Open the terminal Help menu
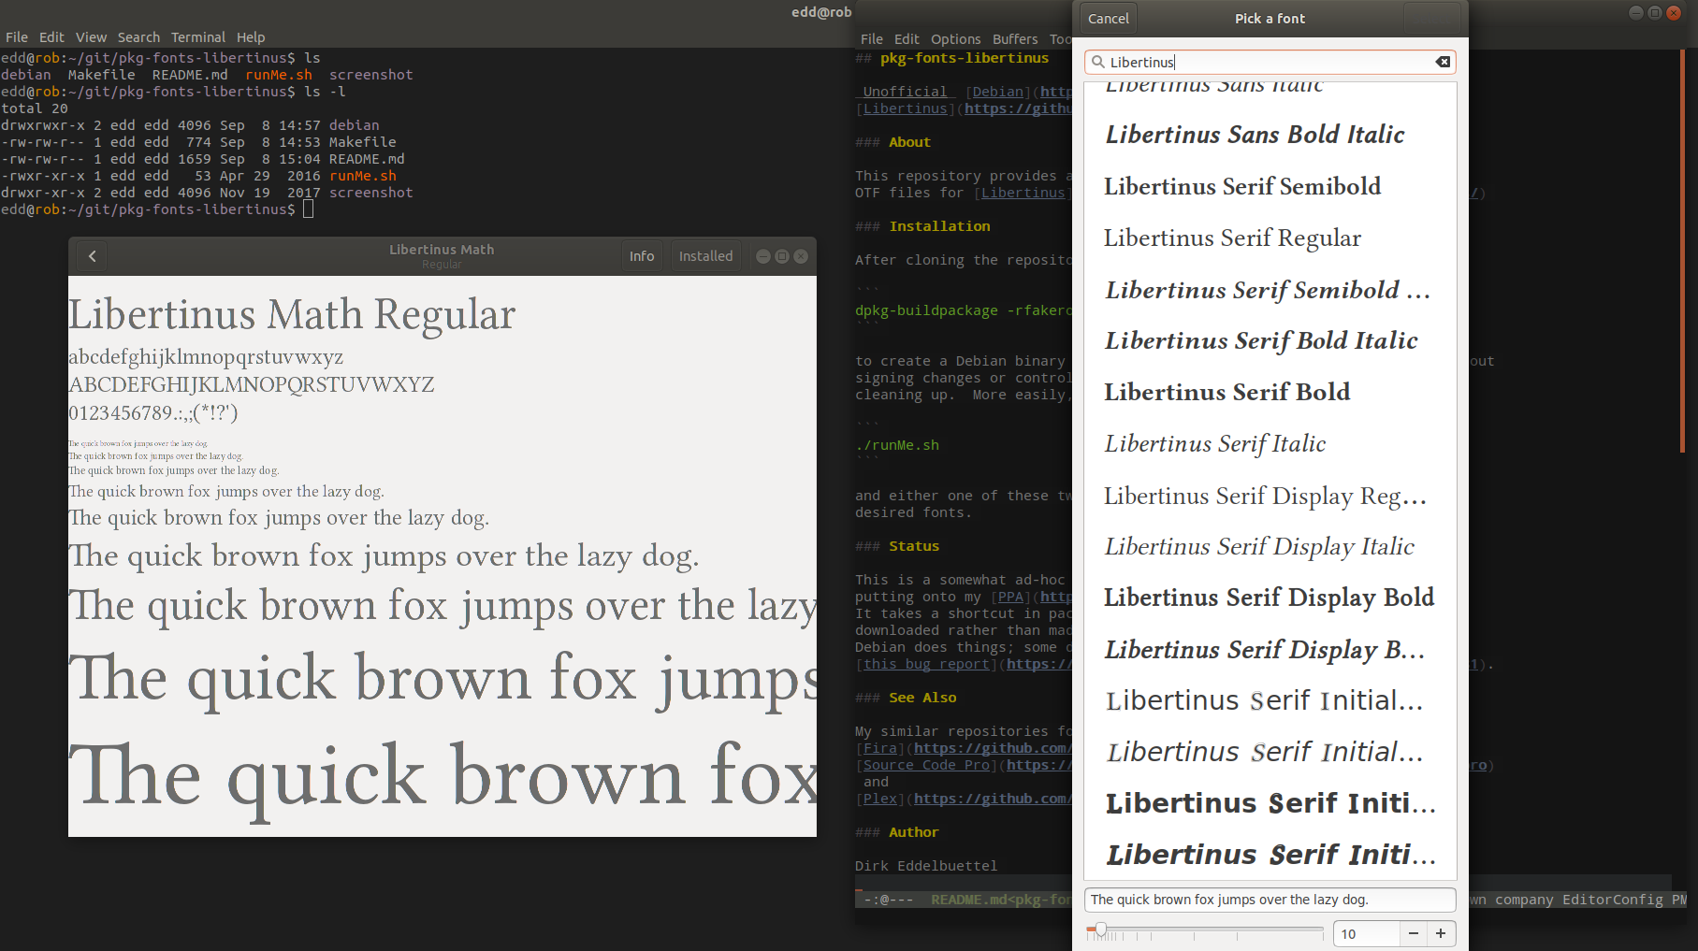This screenshot has height=951, width=1698. point(251,37)
